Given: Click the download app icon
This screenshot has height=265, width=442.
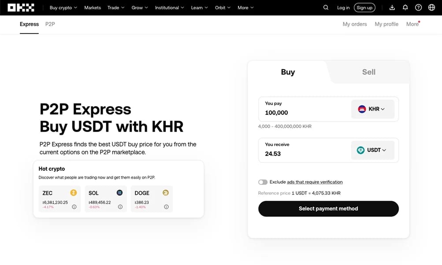Looking at the screenshot, I should (392, 7).
